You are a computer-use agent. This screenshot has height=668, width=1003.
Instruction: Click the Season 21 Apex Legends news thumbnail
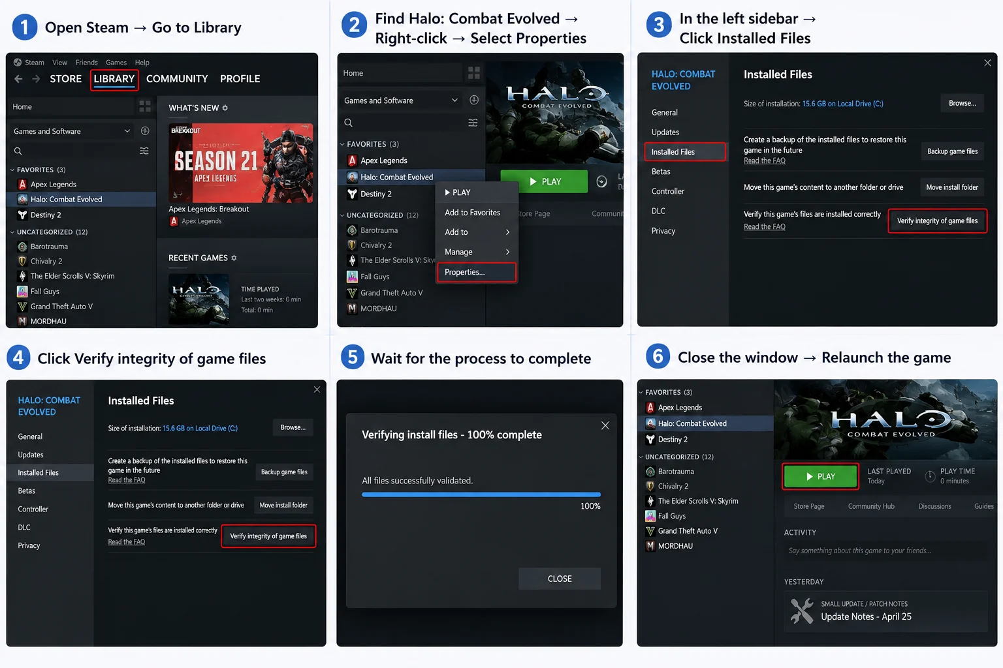coord(240,162)
